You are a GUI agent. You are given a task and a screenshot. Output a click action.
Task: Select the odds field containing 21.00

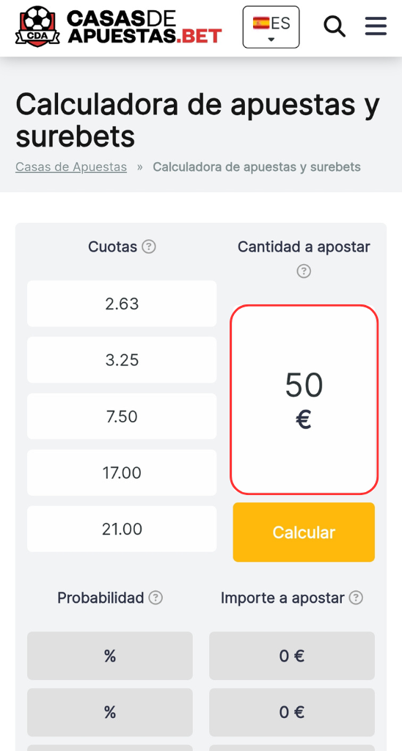pyautogui.click(x=122, y=530)
